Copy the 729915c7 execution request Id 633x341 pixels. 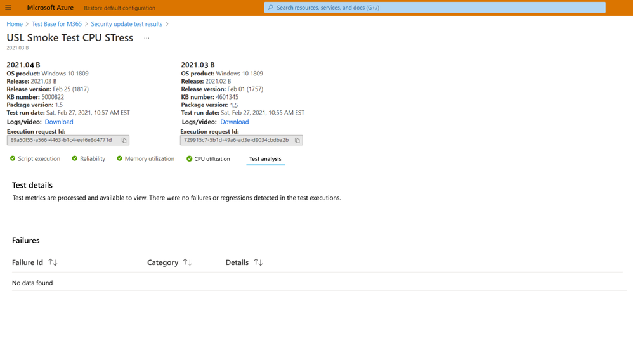(x=297, y=140)
